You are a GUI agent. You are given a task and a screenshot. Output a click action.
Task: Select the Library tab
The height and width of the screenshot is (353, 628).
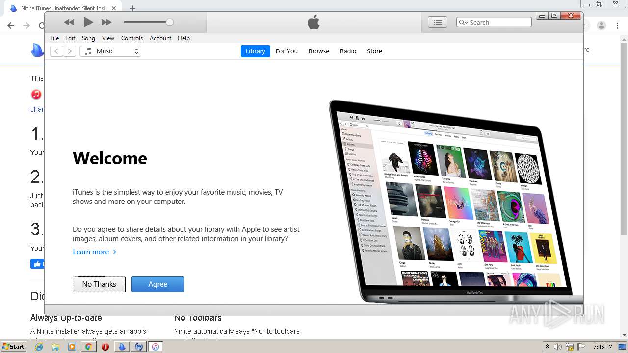tap(255, 51)
